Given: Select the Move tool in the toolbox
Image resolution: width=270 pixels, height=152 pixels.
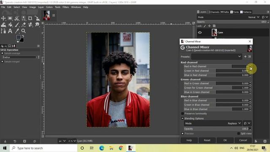Looking at the screenshot, I should (x=3, y=18).
